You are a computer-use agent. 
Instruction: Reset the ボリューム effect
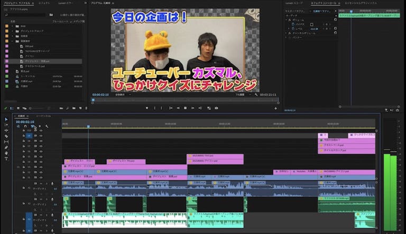[x=335, y=20]
